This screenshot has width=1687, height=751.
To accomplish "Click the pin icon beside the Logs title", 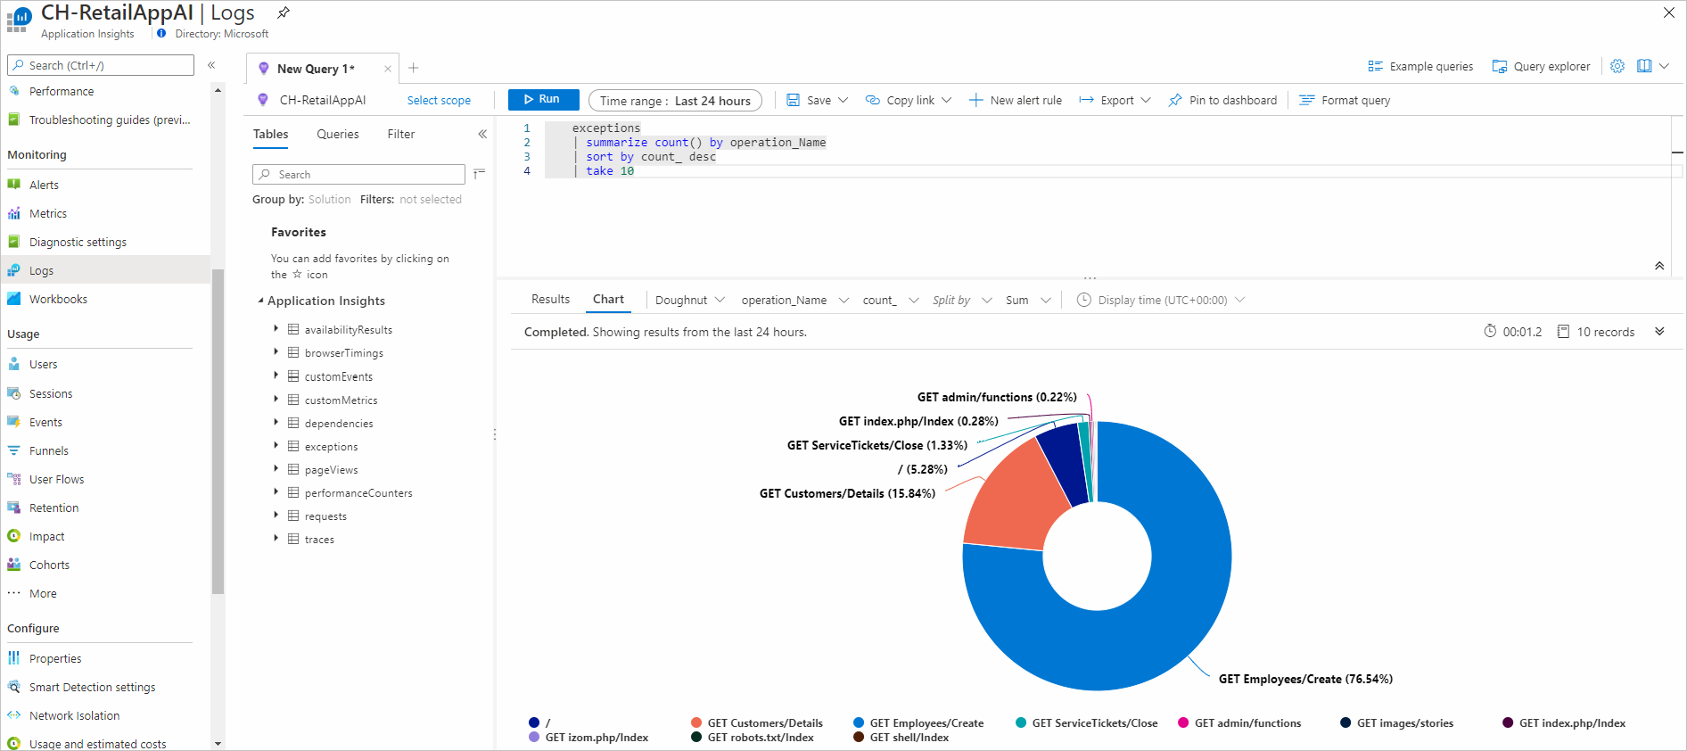I will (x=284, y=12).
